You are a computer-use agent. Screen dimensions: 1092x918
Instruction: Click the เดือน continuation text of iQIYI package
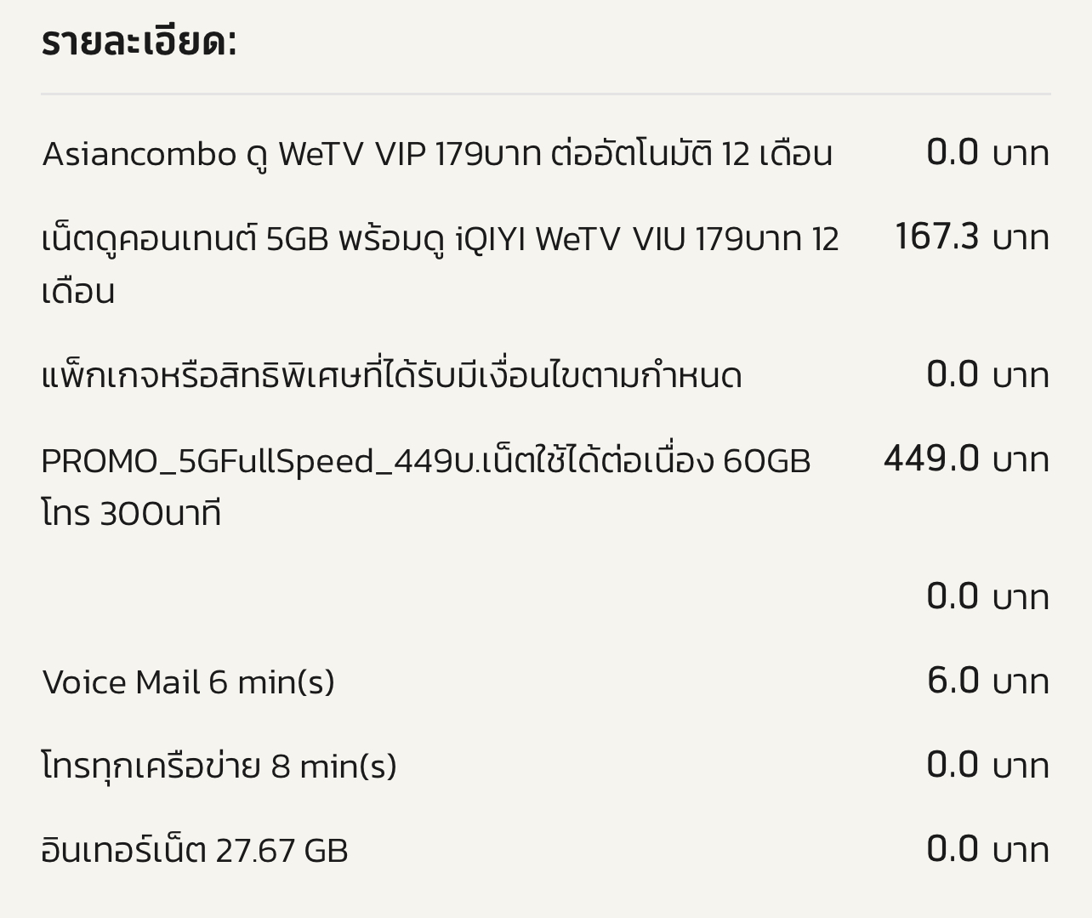coord(78,292)
